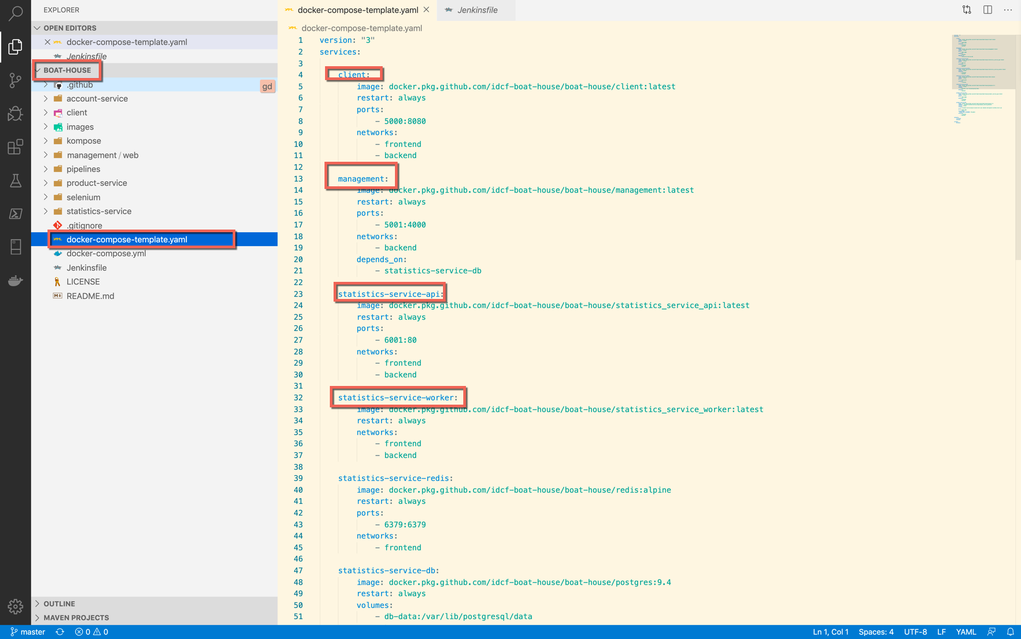Click the feedback icon in status bar
Viewport: 1021px width, 639px height.
pos(991,632)
